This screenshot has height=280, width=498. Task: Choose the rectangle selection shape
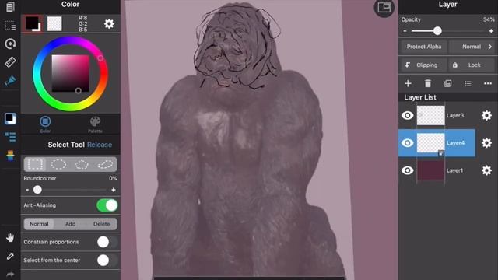pos(35,164)
